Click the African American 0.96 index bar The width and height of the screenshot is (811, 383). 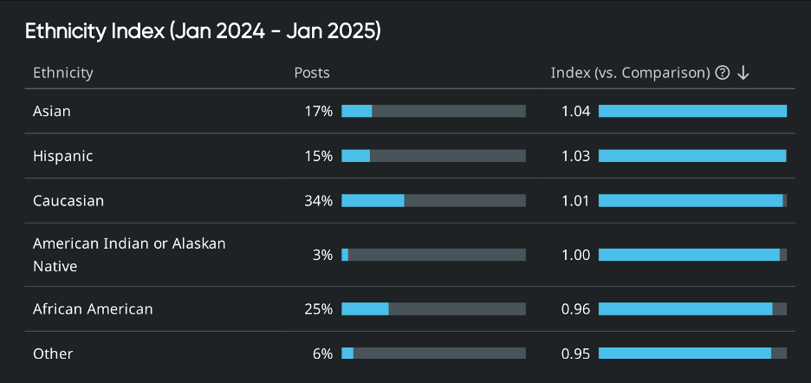(x=692, y=308)
